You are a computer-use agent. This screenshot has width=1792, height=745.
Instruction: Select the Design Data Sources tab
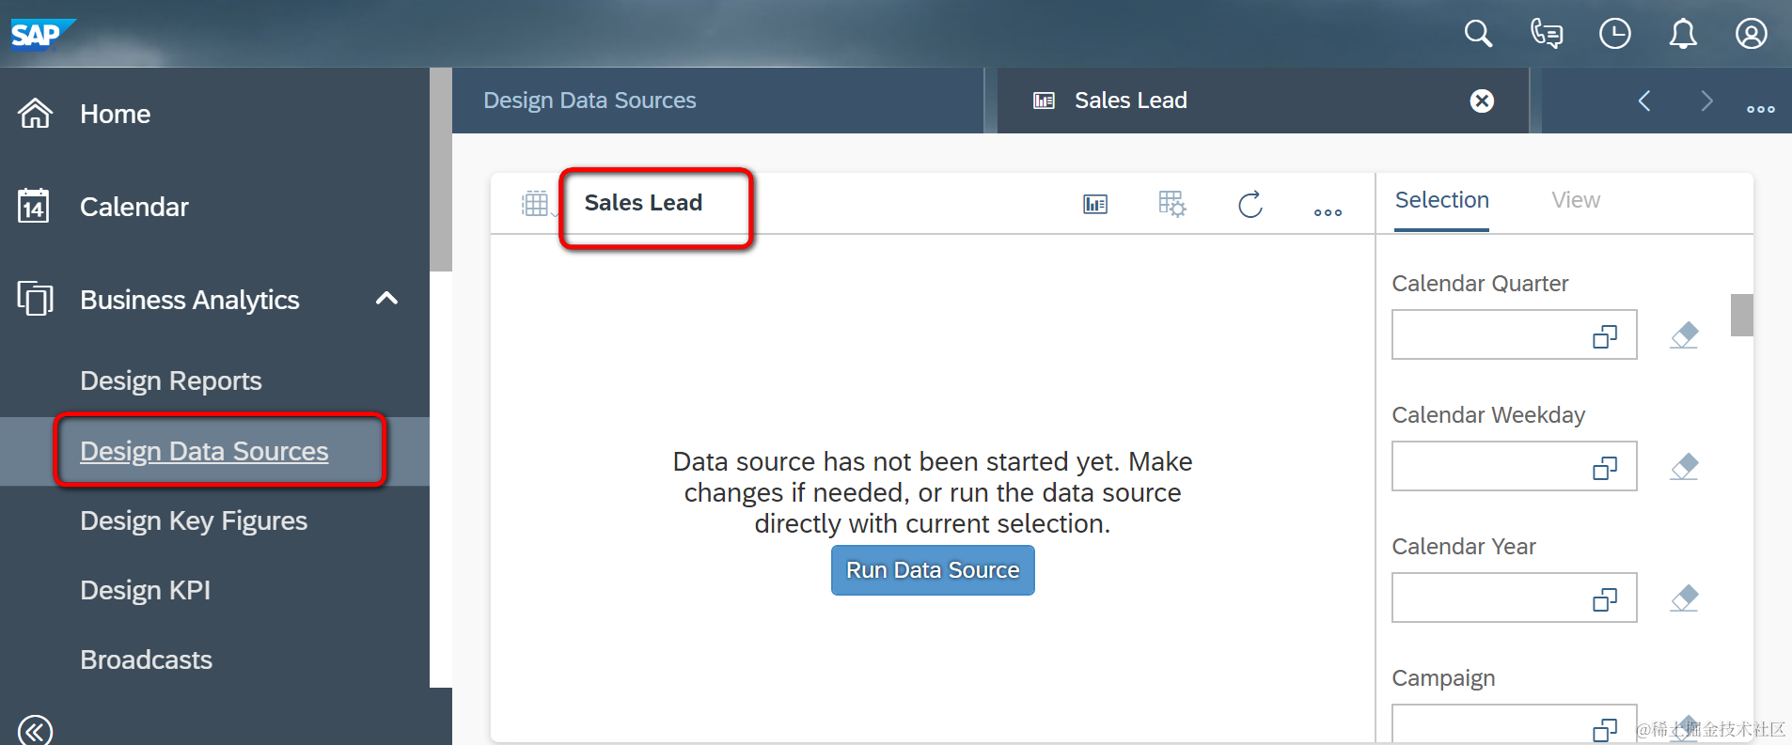pos(718,101)
